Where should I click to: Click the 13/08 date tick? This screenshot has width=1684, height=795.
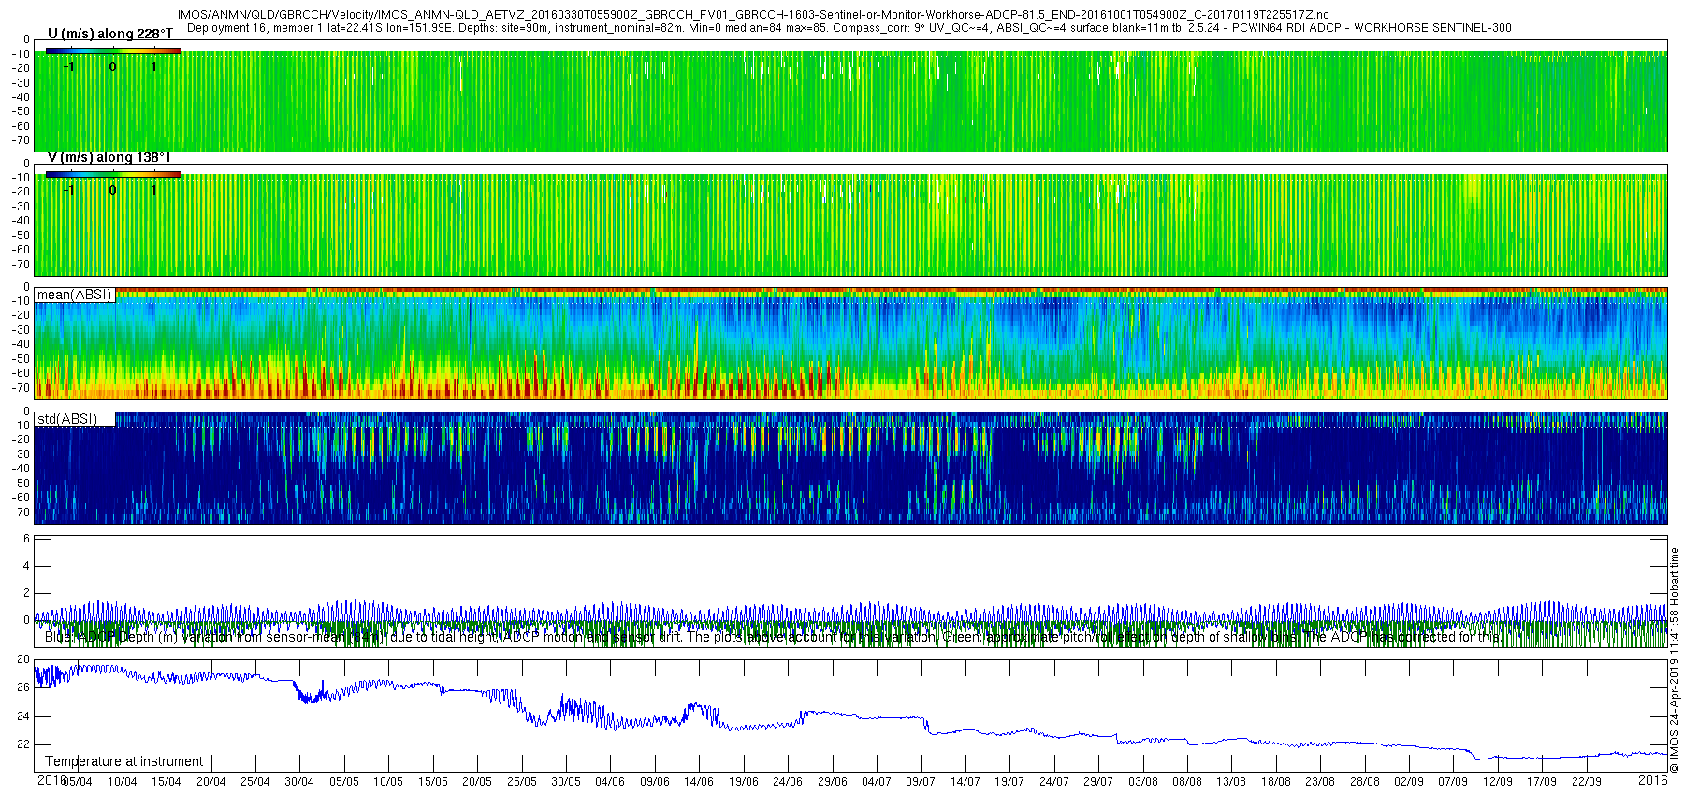1231,782
